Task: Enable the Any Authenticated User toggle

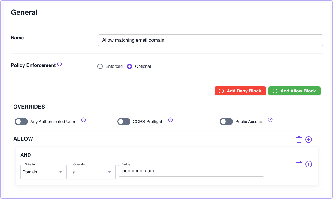Action: click(x=21, y=122)
